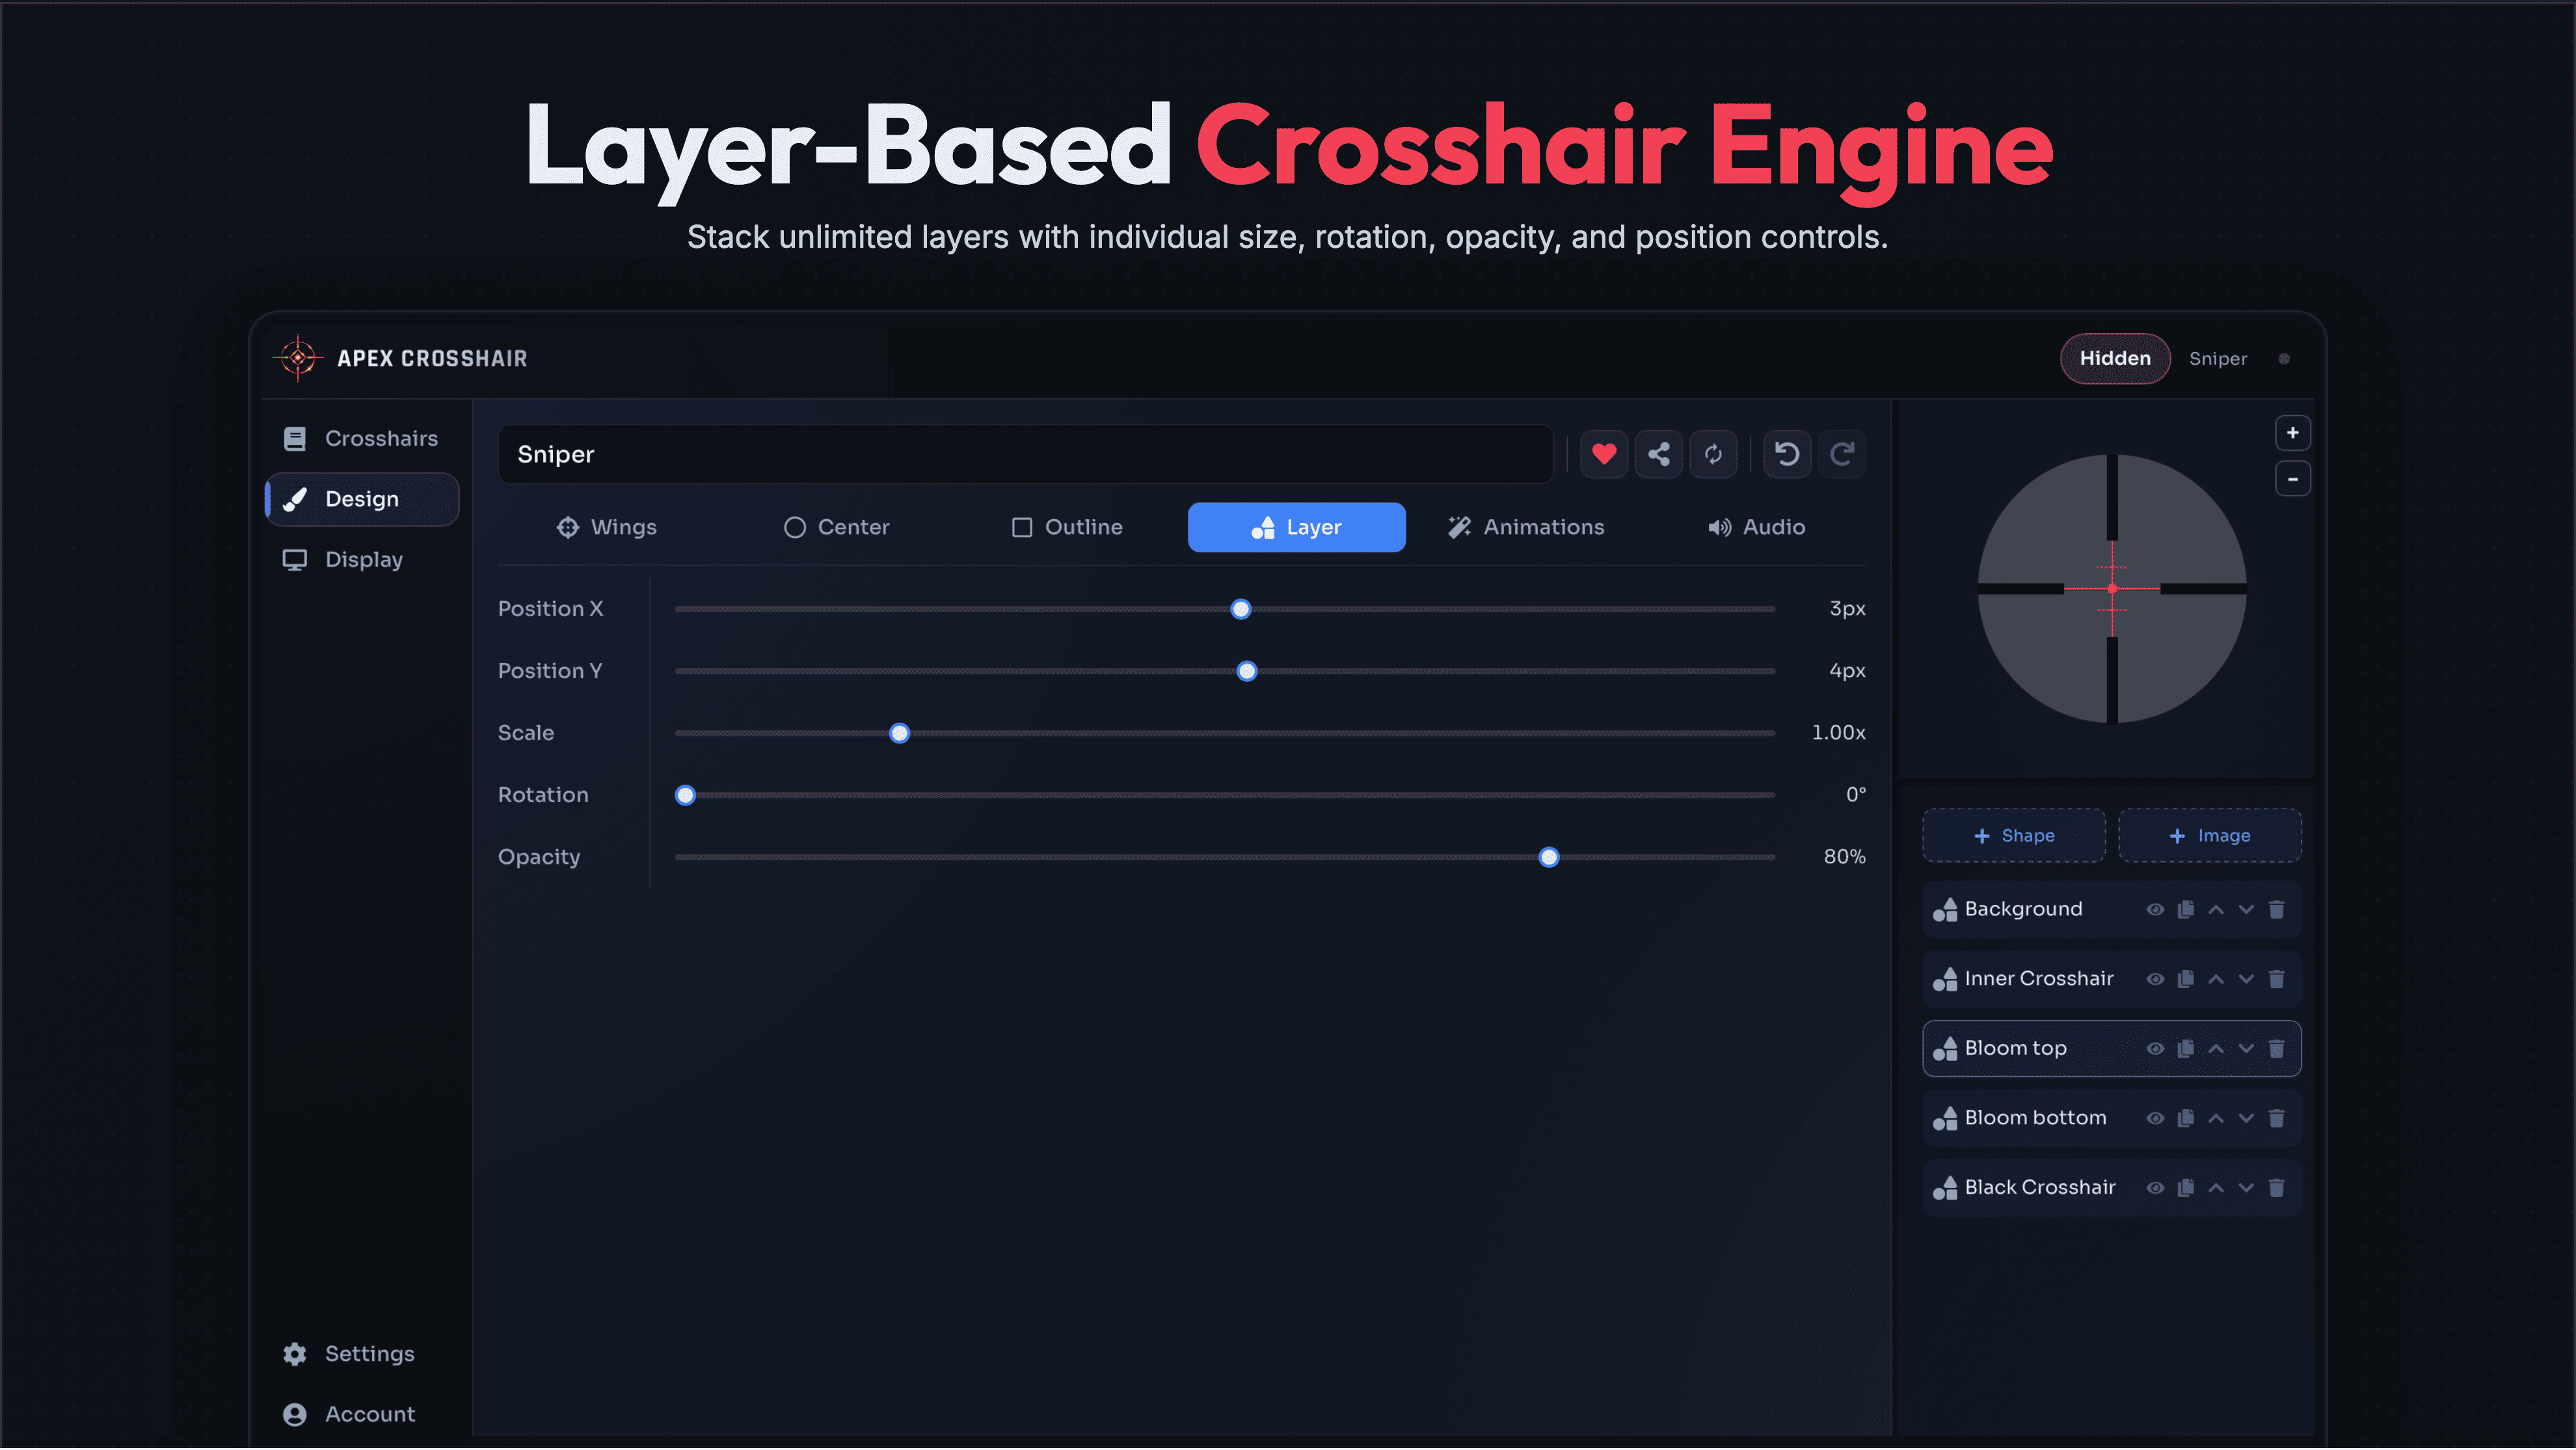2576x1450 pixels.
Task: Click the Sniper name input field
Action: pos(1025,454)
